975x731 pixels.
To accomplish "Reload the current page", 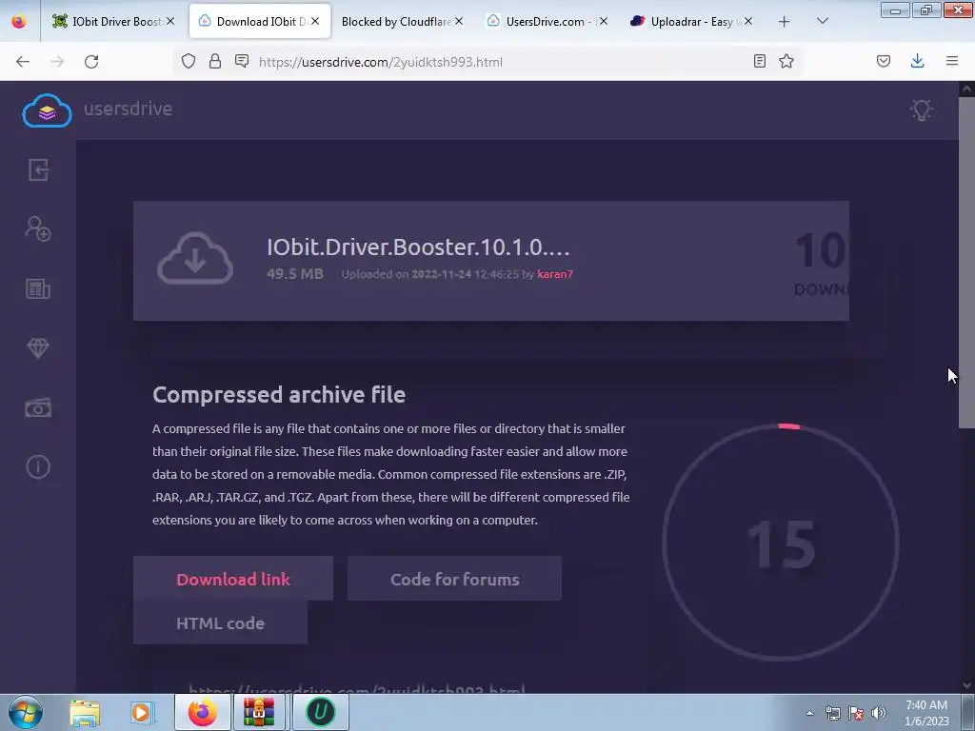I will [x=91, y=62].
